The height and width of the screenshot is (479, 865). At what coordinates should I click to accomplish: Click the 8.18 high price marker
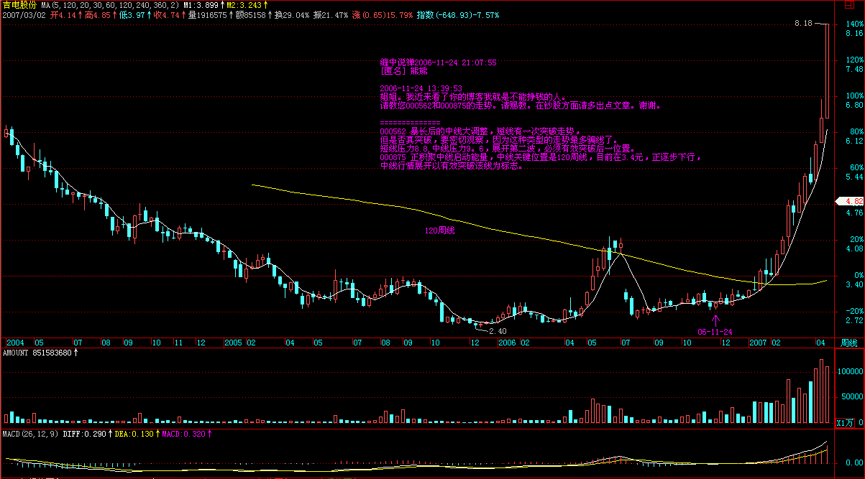[x=802, y=24]
